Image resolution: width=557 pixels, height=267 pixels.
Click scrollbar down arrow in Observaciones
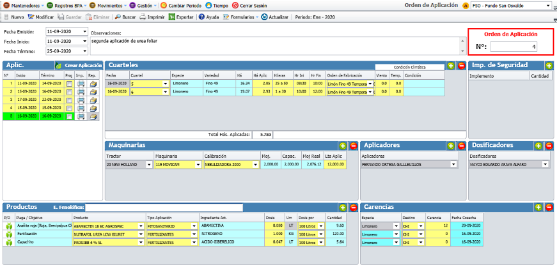462,52
